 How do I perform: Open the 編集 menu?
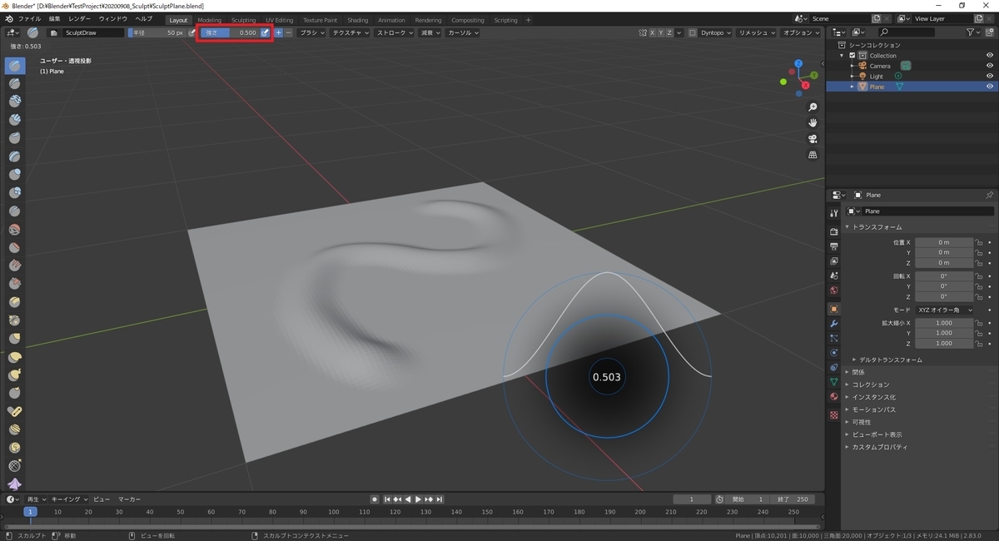(54, 18)
